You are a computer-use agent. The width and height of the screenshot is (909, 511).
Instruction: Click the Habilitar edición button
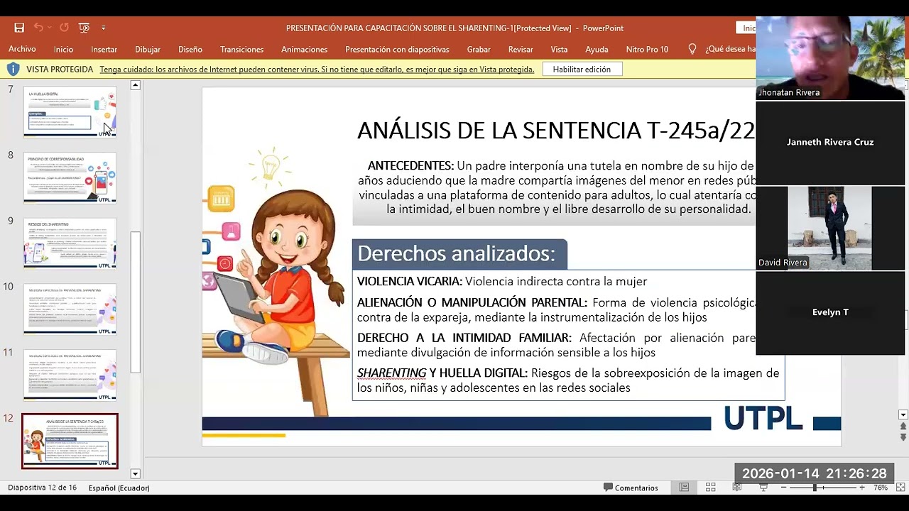pyautogui.click(x=582, y=69)
